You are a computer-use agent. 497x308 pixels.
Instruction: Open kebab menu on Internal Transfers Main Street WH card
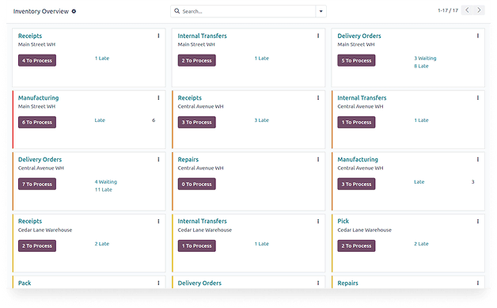(x=318, y=36)
